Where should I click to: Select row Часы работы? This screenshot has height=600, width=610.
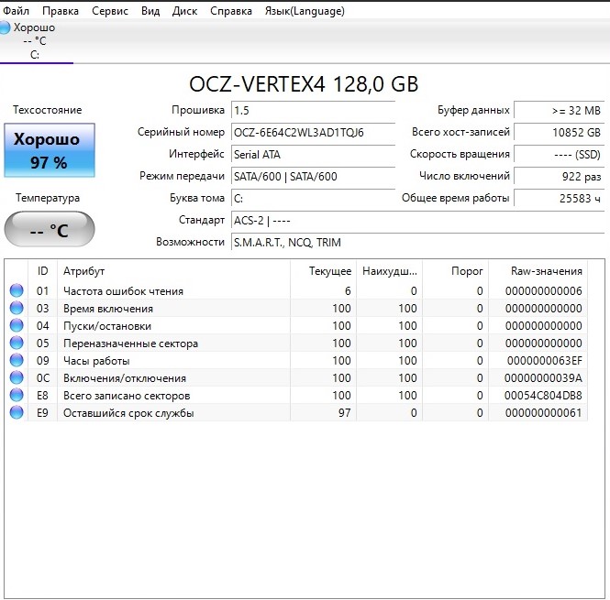tap(297, 360)
